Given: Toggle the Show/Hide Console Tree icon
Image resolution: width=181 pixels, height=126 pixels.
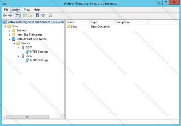Looking at the screenshot, I should click(x=18, y=16).
